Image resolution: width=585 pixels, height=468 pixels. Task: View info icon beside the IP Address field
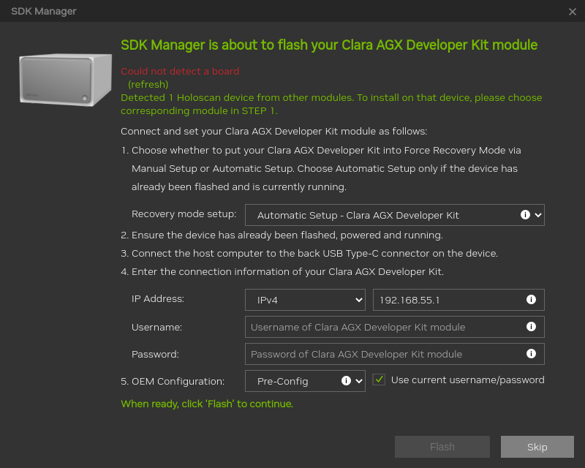(x=532, y=300)
